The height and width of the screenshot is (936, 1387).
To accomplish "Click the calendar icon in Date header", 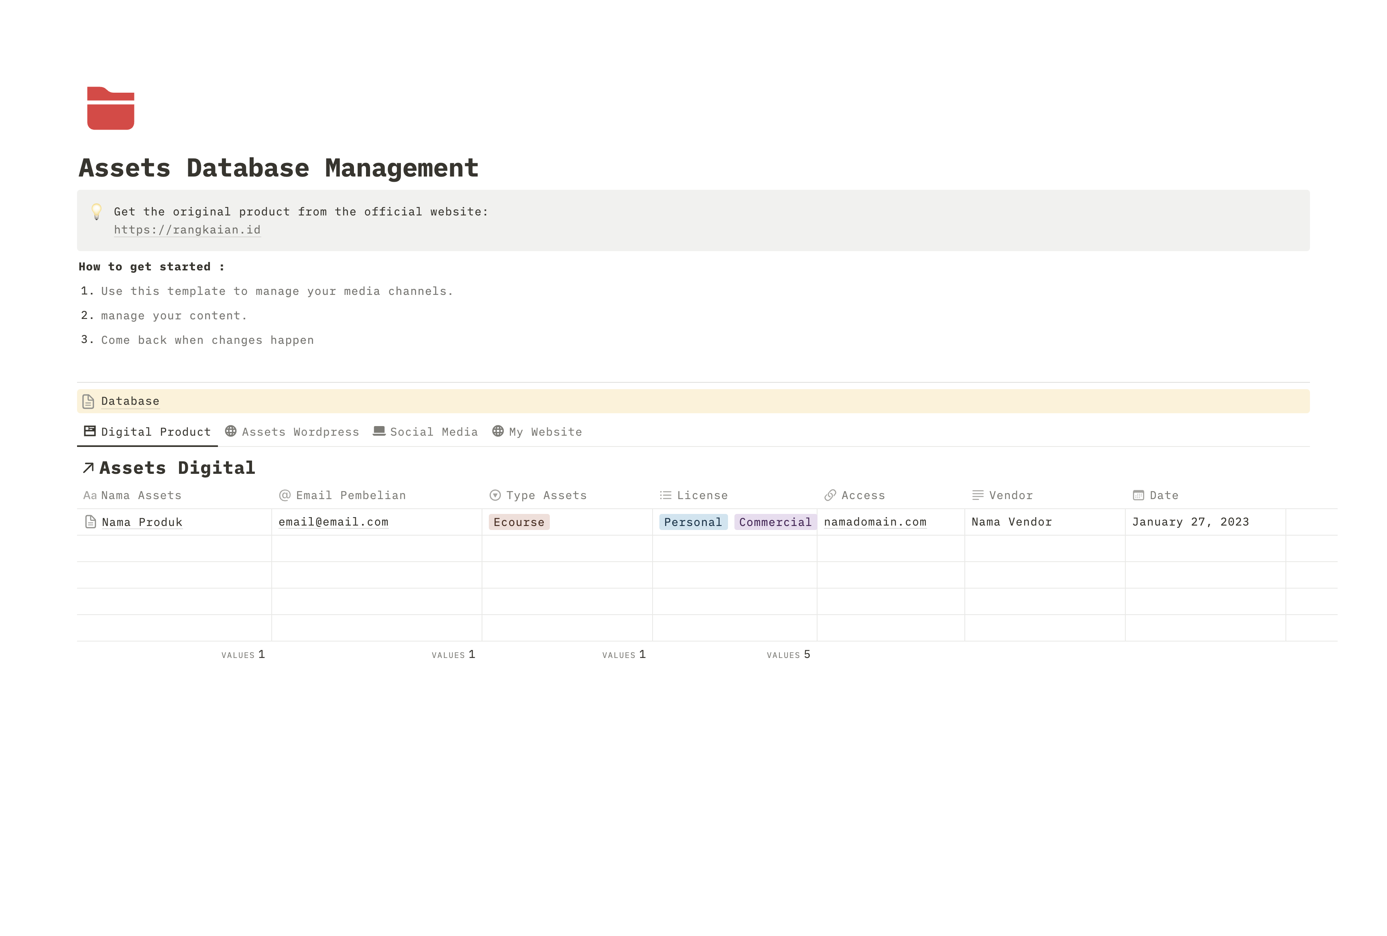I will pyautogui.click(x=1138, y=496).
